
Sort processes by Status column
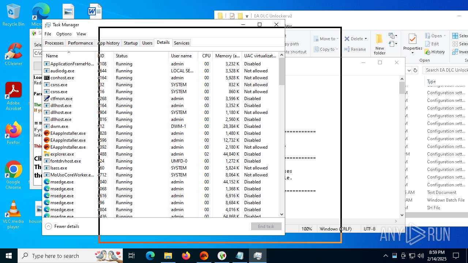click(x=141, y=56)
